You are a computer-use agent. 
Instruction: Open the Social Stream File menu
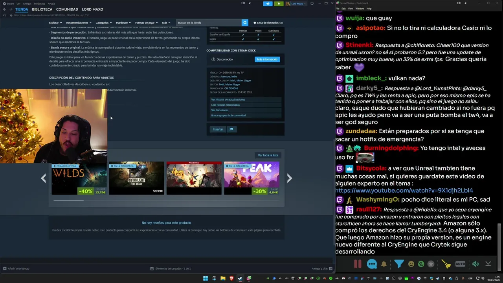338,9
